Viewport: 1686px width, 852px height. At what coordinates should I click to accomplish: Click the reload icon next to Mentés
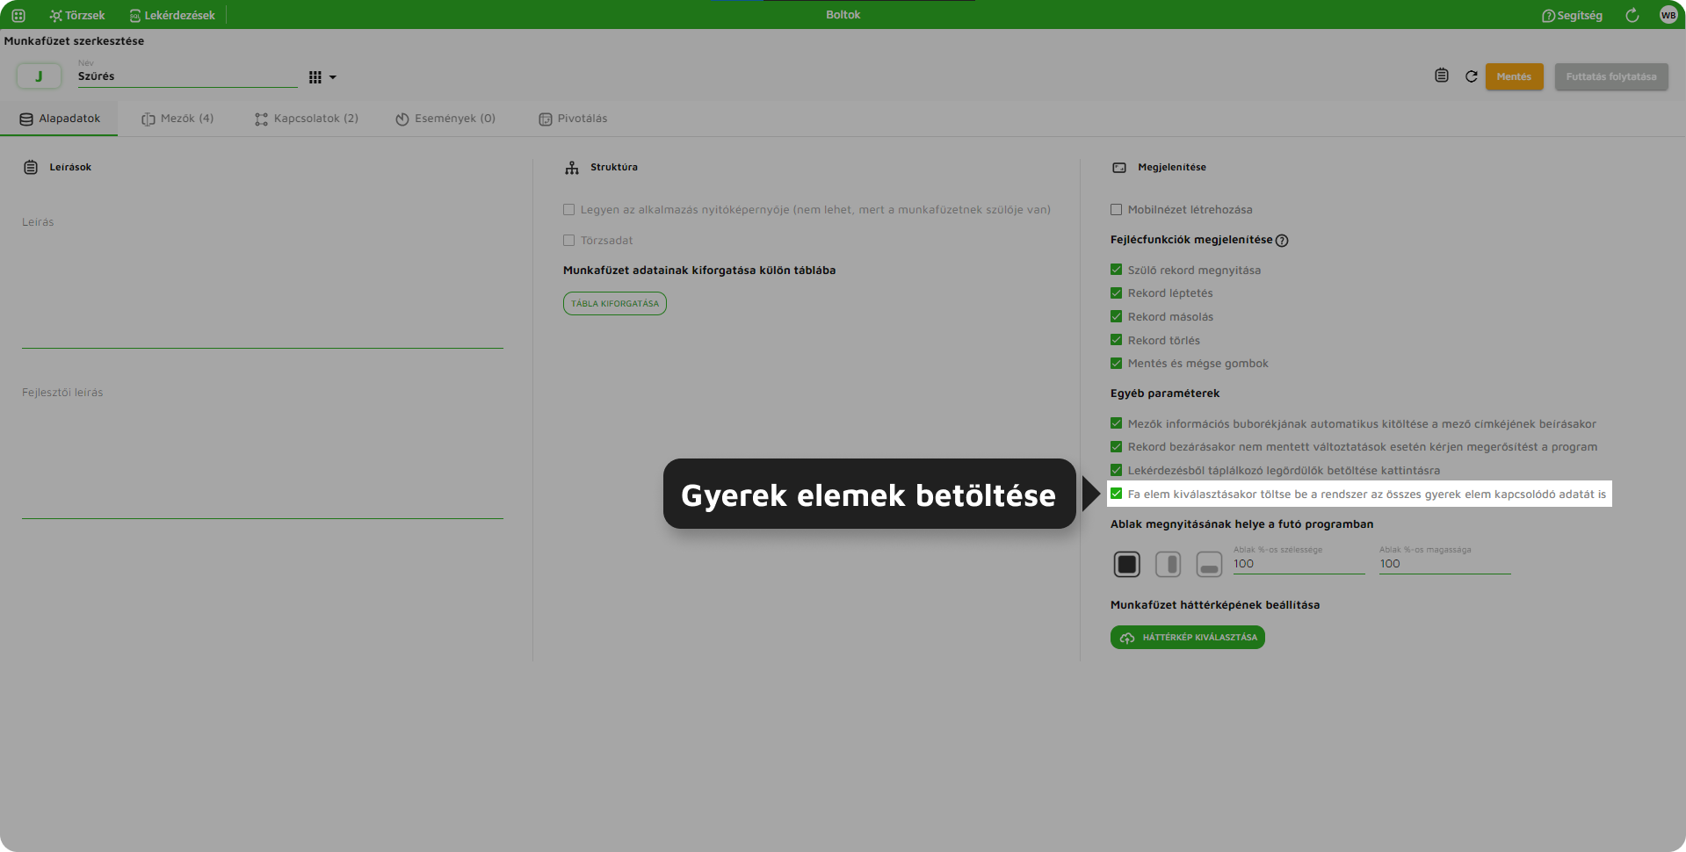pyautogui.click(x=1472, y=76)
